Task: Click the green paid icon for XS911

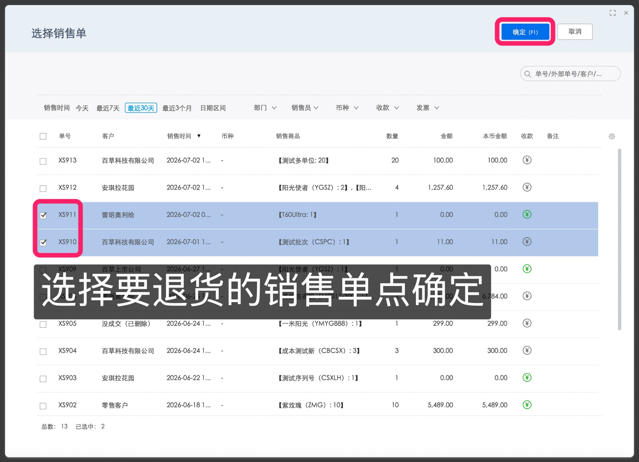Action: tap(527, 214)
